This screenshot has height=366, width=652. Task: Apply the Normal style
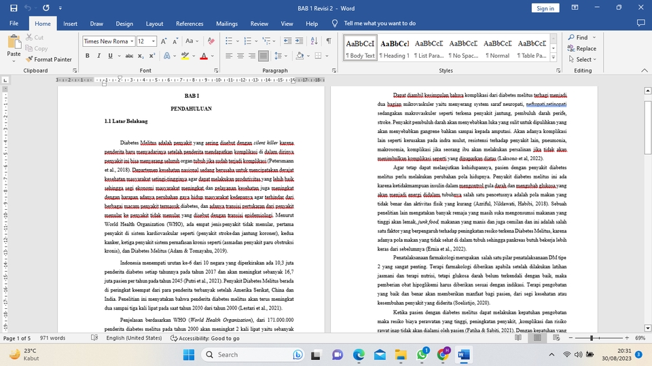[x=498, y=48]
